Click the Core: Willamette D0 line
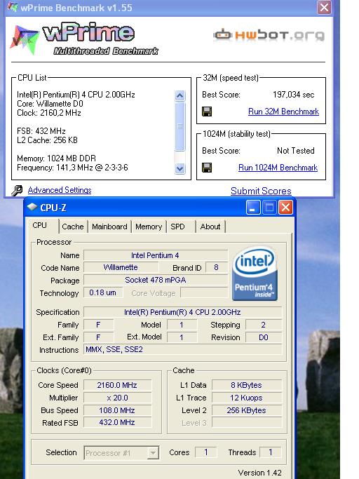 (x=50, y=104)
